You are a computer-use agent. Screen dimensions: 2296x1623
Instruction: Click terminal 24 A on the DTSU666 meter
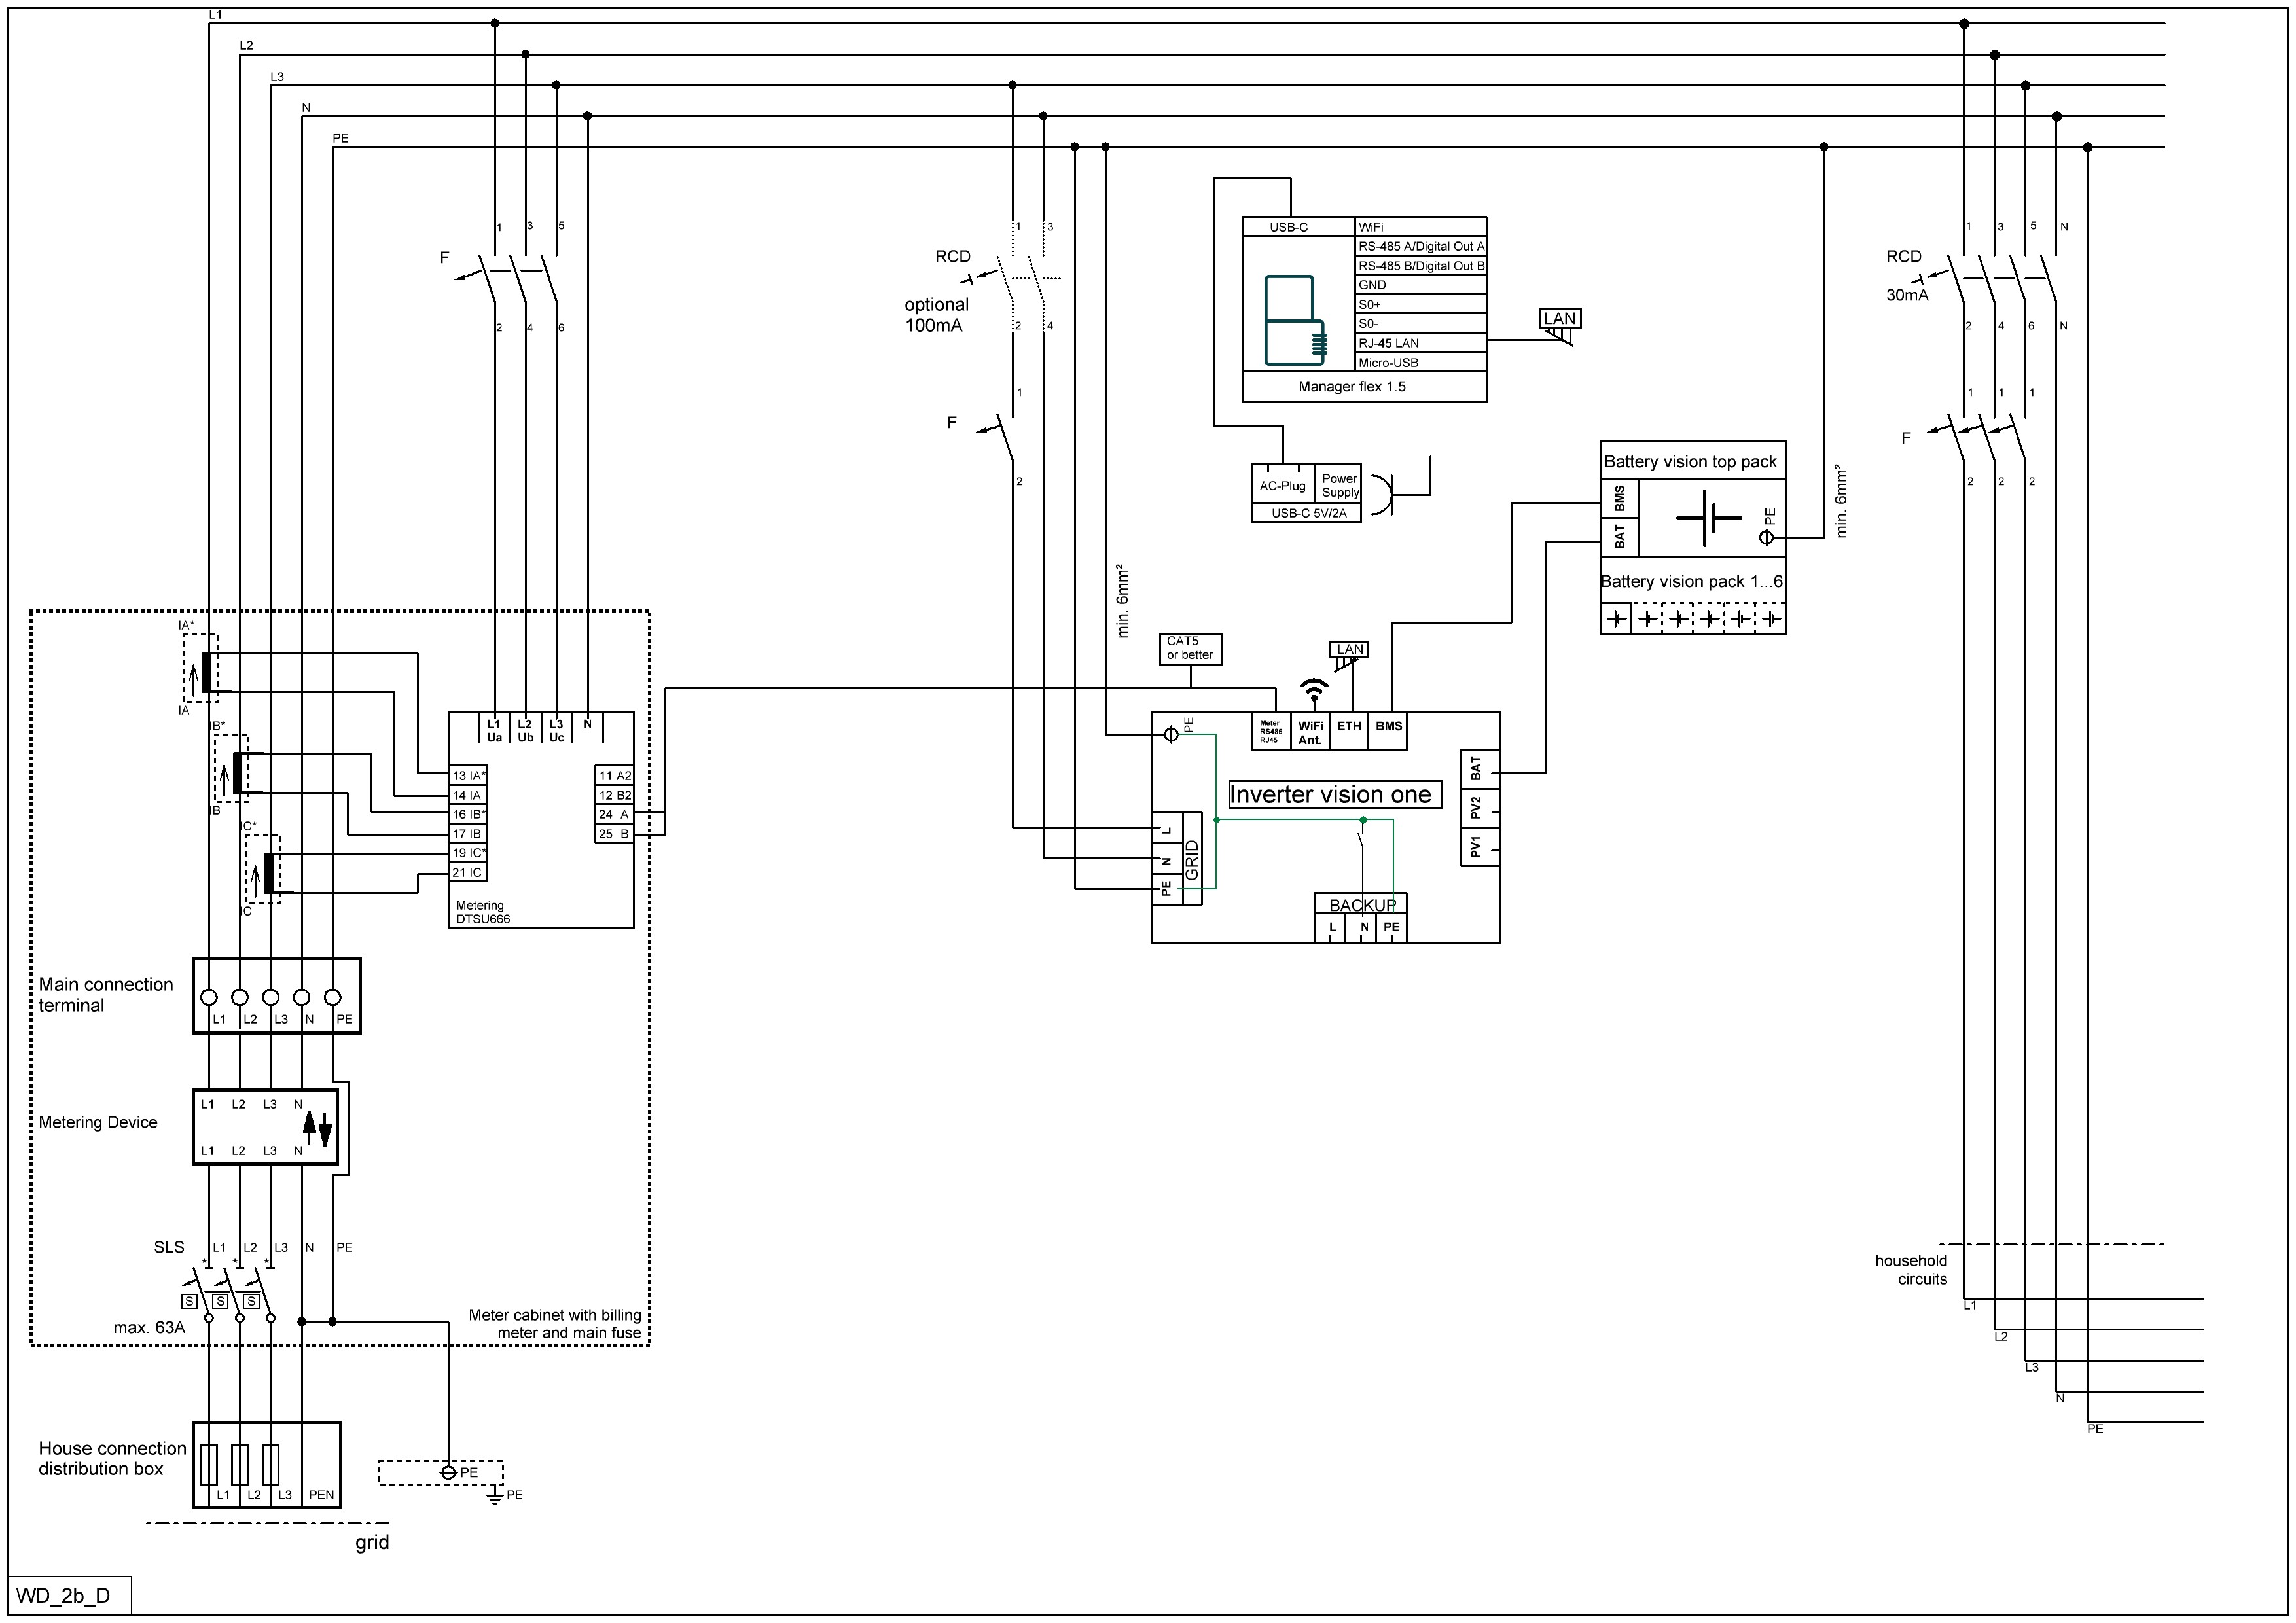[x=614, y=814]
